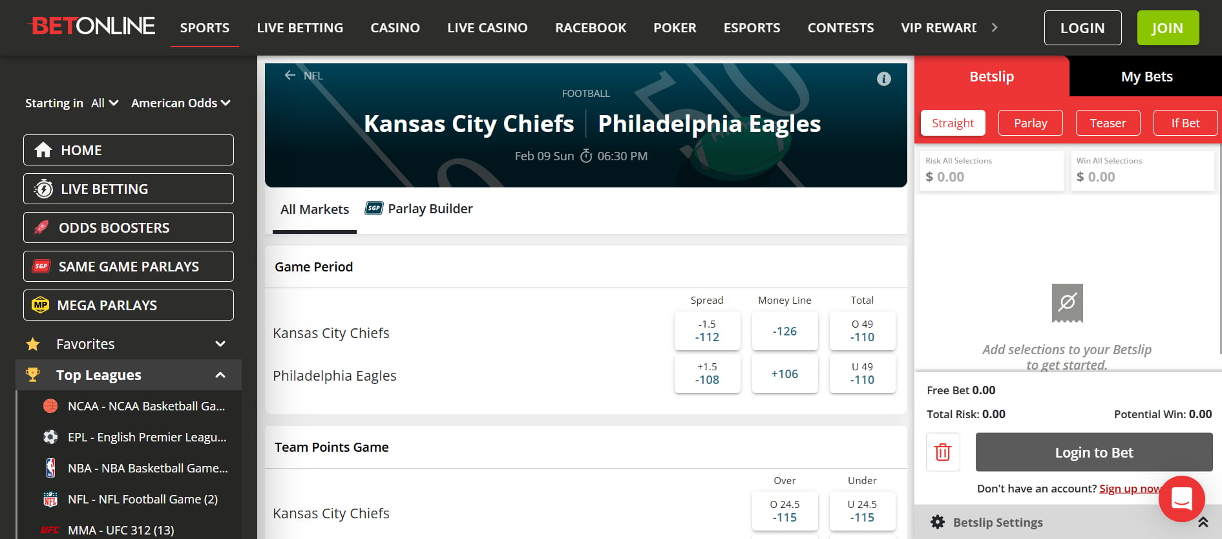Switch to the All Markets tab
Screen dimensions: 1222x539
coord(315,209)
